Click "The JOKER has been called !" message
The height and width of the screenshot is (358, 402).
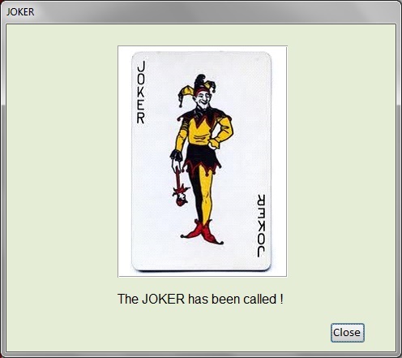pyautogui.click(x=200, y=299)
